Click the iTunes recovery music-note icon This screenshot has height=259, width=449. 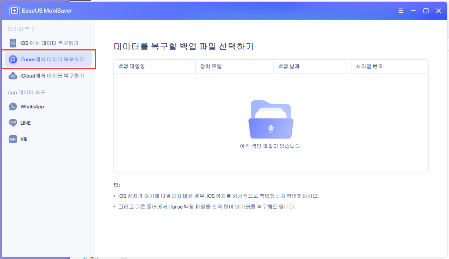click(x=13, y=59)
